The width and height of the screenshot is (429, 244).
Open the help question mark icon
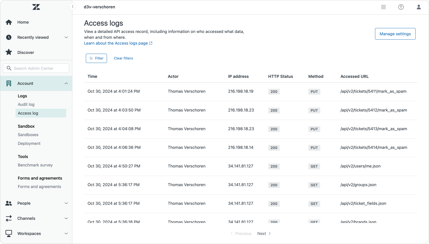(401, 7)
